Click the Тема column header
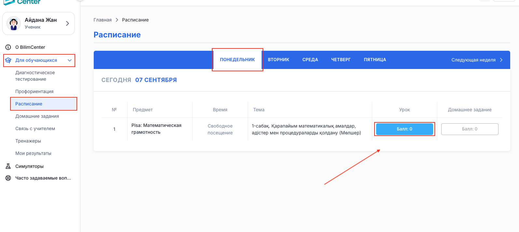 tap(259, 110)
